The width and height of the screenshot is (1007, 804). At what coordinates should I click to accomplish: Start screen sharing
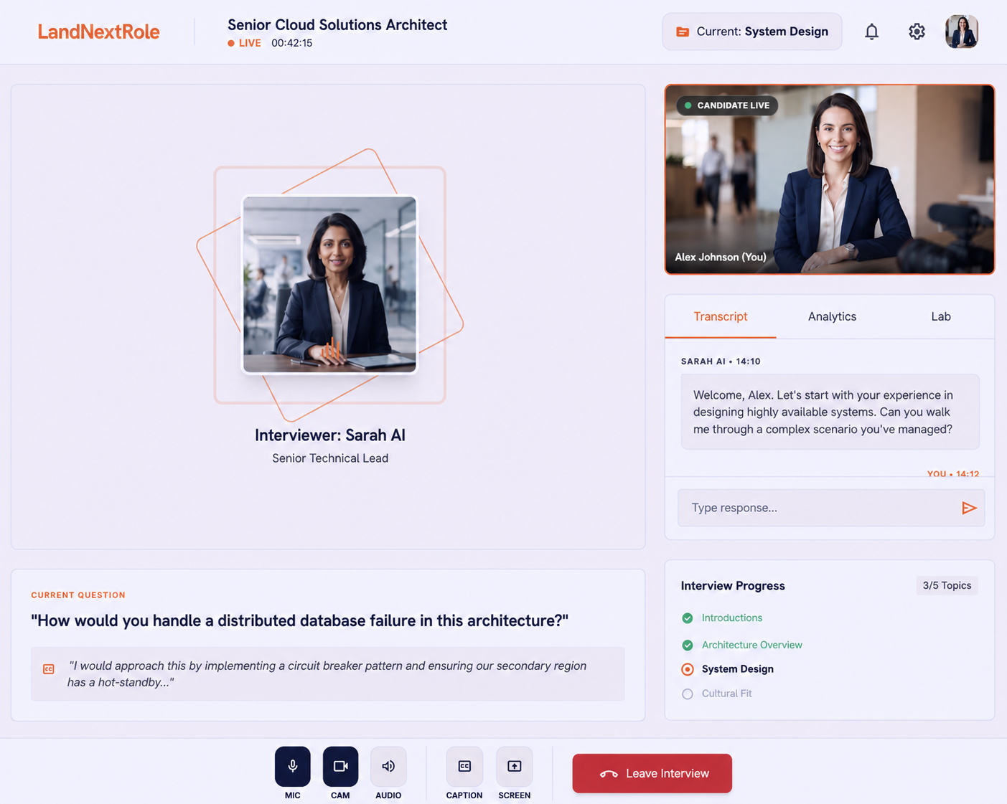[x=515, y=766]
